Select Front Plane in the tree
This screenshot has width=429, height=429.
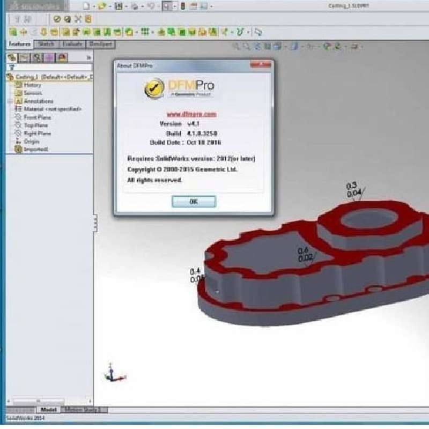[x=33, y=117]
